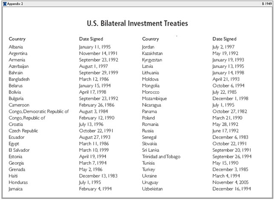Image resolution: width=274 pixels, height=200 pixels.
Task: Click the Jordan country entry
Action: tap(148, 47)
